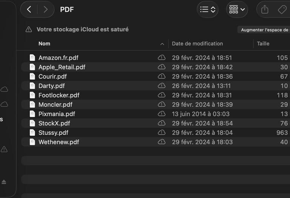Download Darty.pdf from its iCloud icon

pos(162,86)
